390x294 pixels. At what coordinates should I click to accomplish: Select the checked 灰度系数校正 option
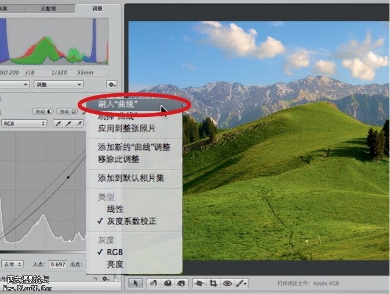pyautogui.click(x=131, y=221)
